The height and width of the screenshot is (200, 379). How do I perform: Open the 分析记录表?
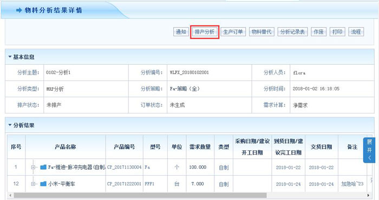[292, 31]
